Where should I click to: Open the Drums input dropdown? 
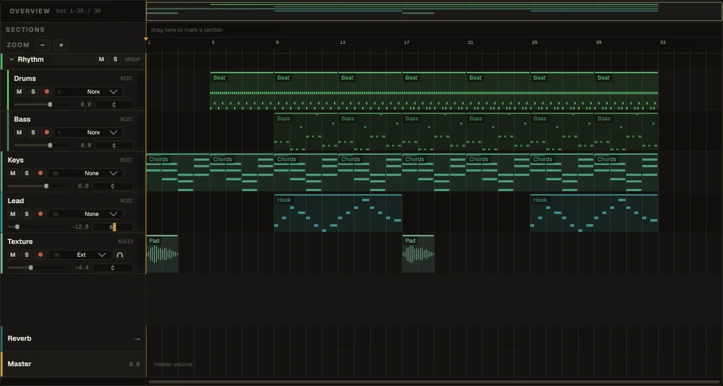(89, 92)
